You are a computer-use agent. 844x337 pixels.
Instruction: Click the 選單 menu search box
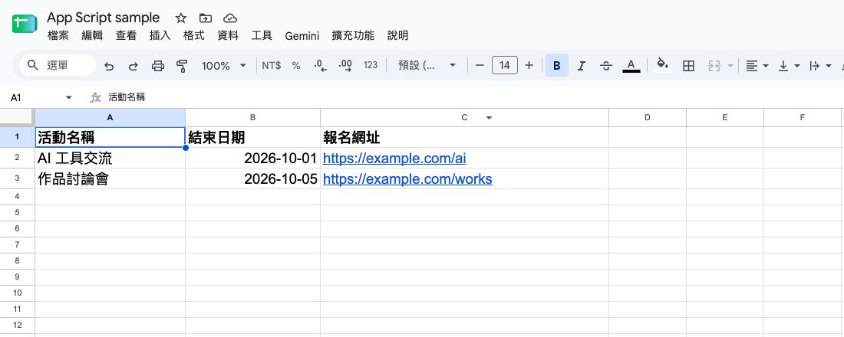57,66
